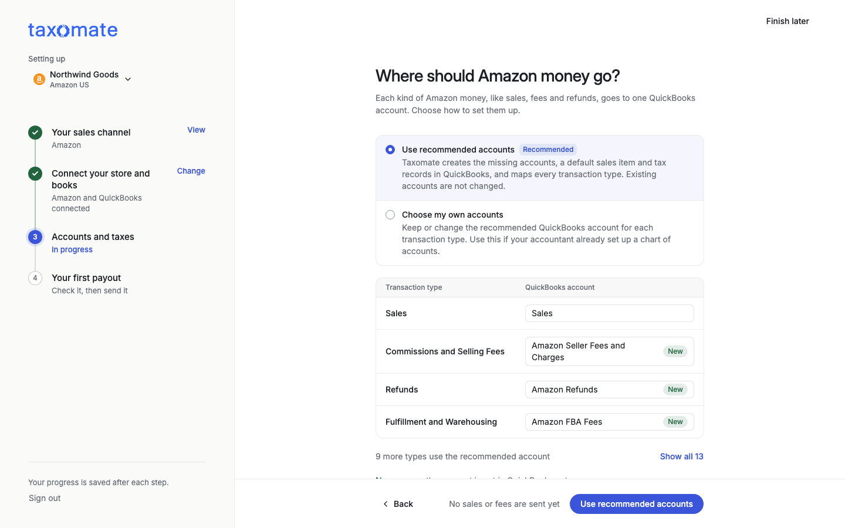Click the New badge on Amazon Seller Fees
Image resolution: width=845 pixels, height=528 pixels.
(675, 351)
